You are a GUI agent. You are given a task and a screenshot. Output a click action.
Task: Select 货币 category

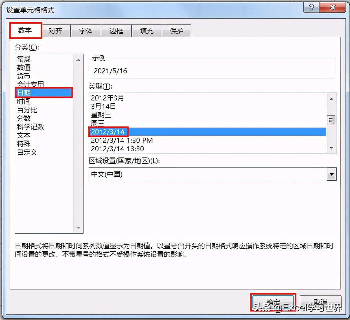tap(23, 76)
